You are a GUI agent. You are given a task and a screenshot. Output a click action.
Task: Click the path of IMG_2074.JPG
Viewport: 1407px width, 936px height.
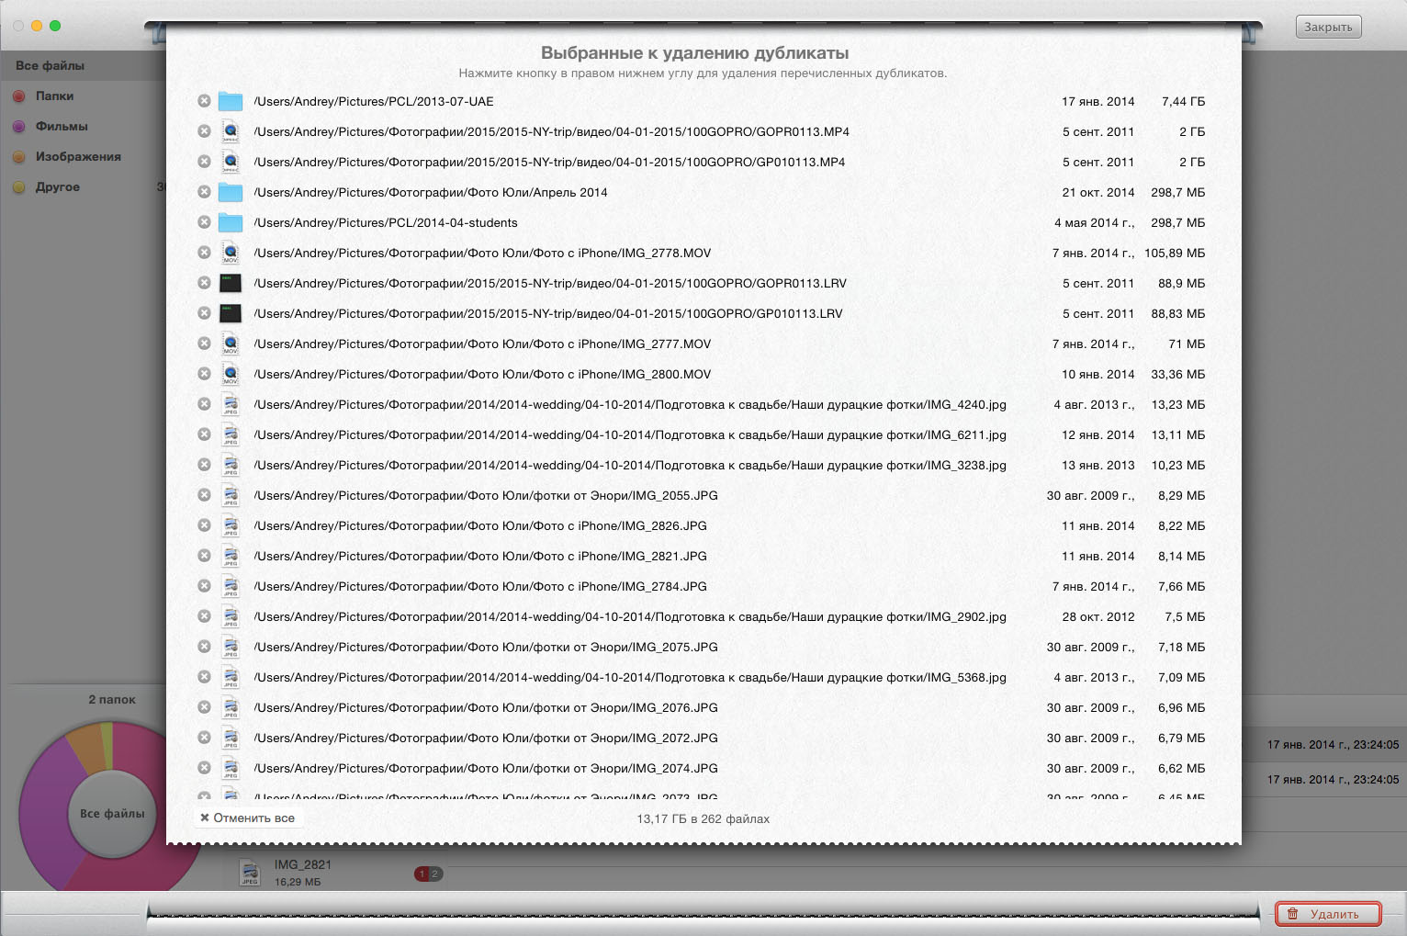[486, 768]
